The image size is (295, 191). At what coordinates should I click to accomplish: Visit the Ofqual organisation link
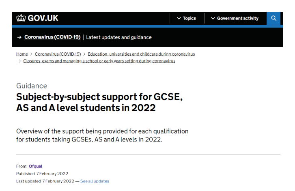point(35,166)
